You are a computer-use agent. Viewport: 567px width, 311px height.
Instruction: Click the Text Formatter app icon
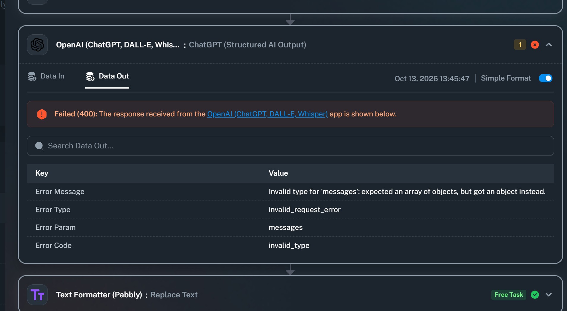click(x=37, y=295)
